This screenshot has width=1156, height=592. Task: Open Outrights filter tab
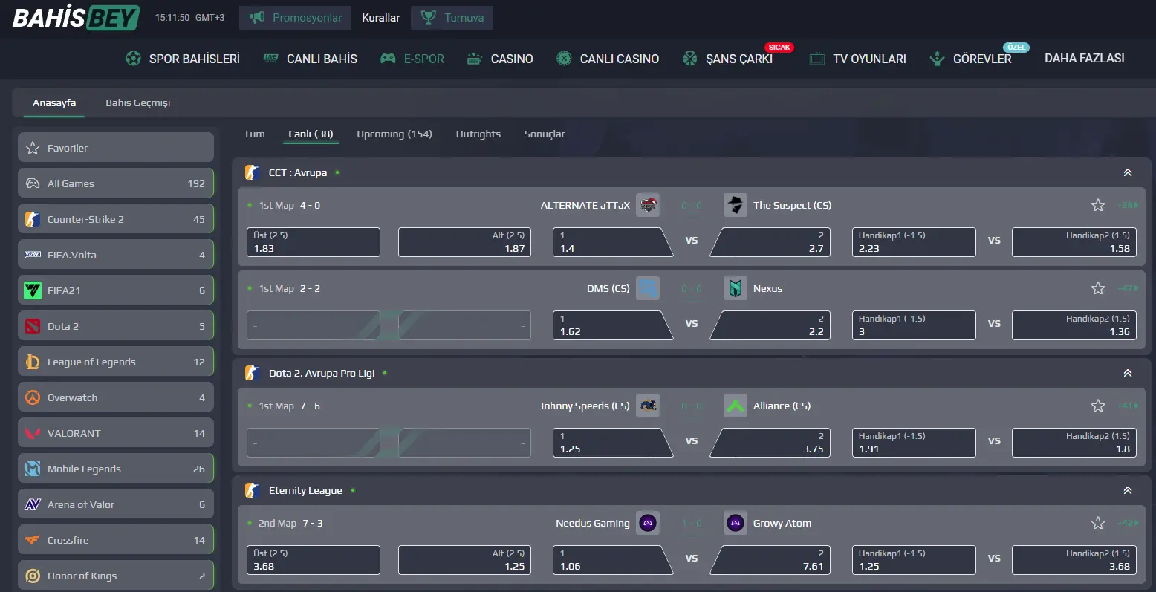coord(478,134)
